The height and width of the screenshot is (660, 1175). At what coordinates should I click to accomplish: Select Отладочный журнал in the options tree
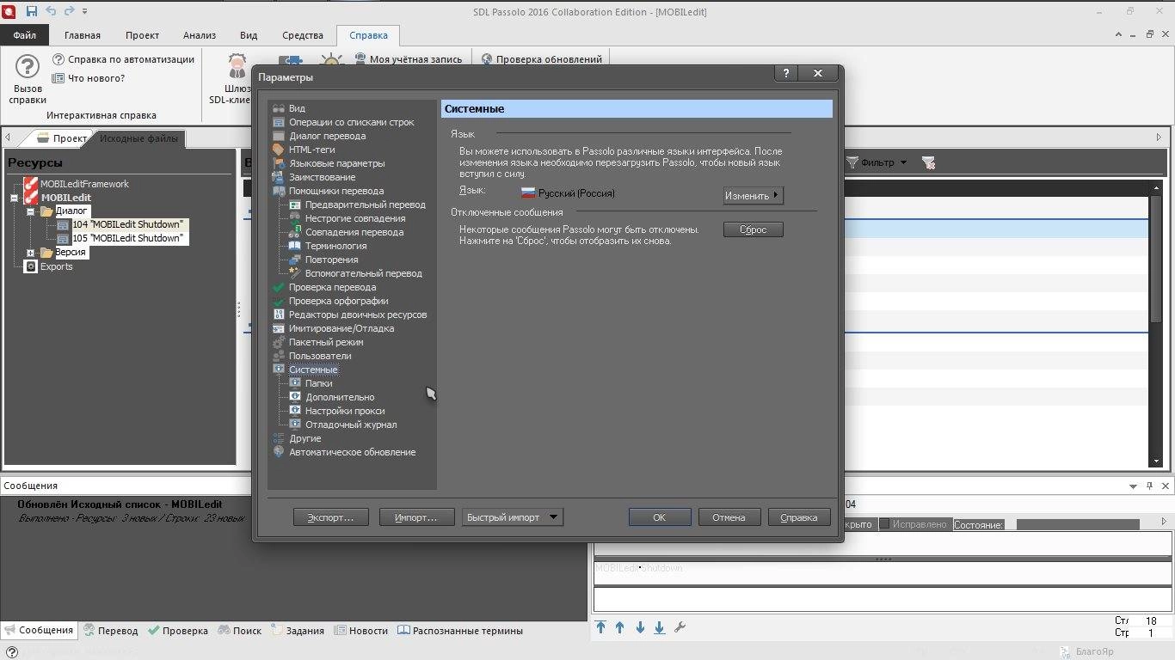pos(351,425)
